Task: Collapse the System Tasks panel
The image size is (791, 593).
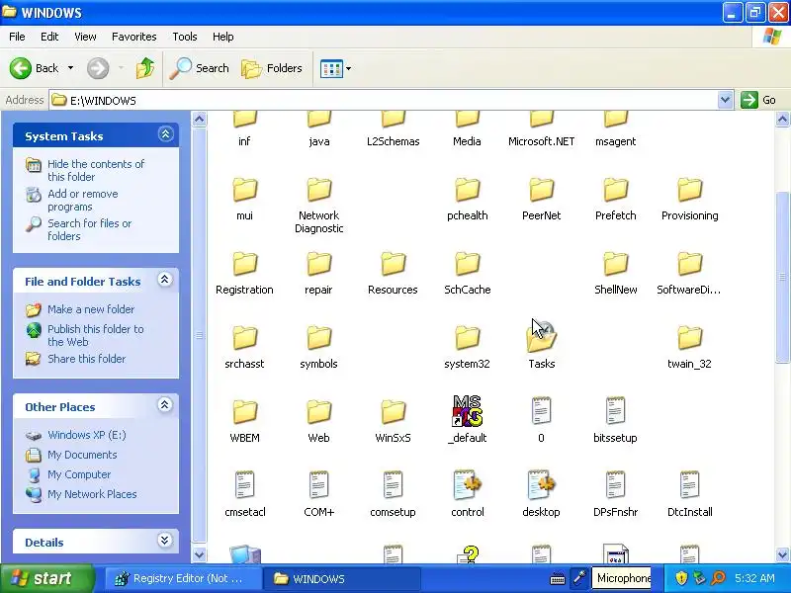Action: 165,134
